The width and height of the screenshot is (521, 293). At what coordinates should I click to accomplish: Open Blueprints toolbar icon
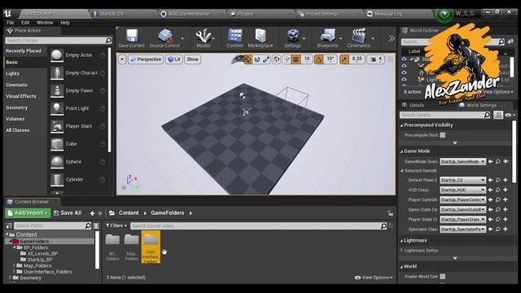point(327,38)
